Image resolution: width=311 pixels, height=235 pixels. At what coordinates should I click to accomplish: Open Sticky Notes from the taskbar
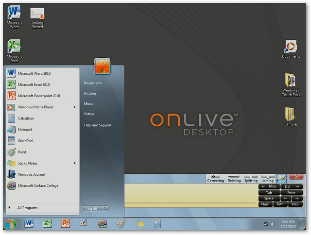click(139, 224)
